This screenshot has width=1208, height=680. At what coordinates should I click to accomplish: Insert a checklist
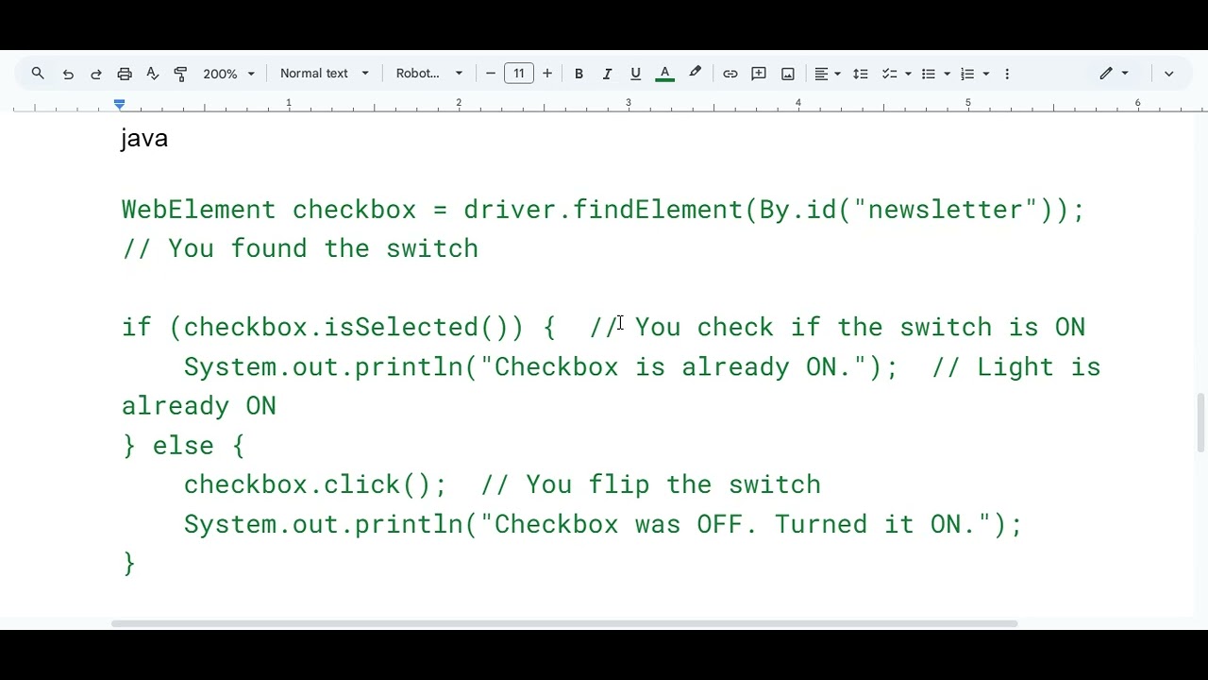click(889, 74)
